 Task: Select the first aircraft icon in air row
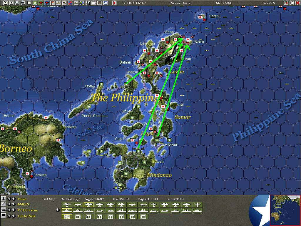tap(67, 205)
